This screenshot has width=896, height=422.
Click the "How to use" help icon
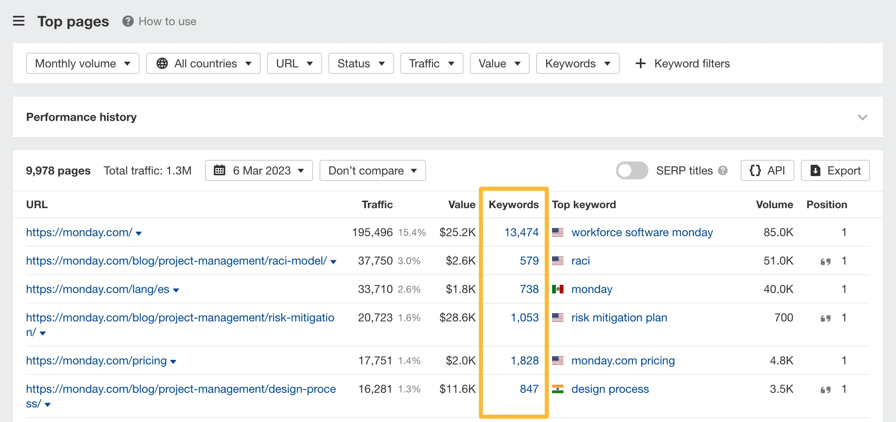click(x=127, y=21)
